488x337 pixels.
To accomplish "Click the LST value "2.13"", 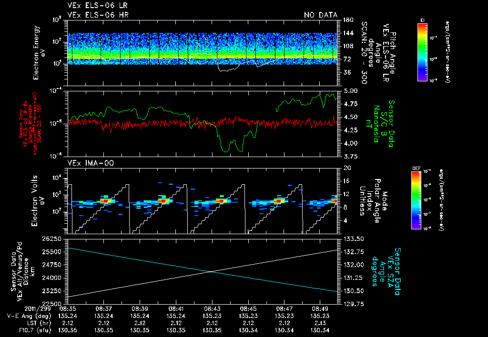I will pos(320,323).
